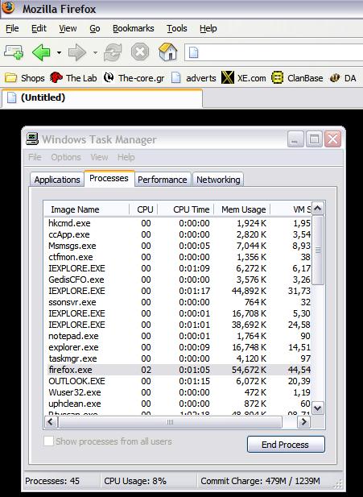Image resolution: width=363 pixels, height=497 pixels.
Task: Click the grey Forward arrow button
Action: pyautogui.click(x=77, y=52)
